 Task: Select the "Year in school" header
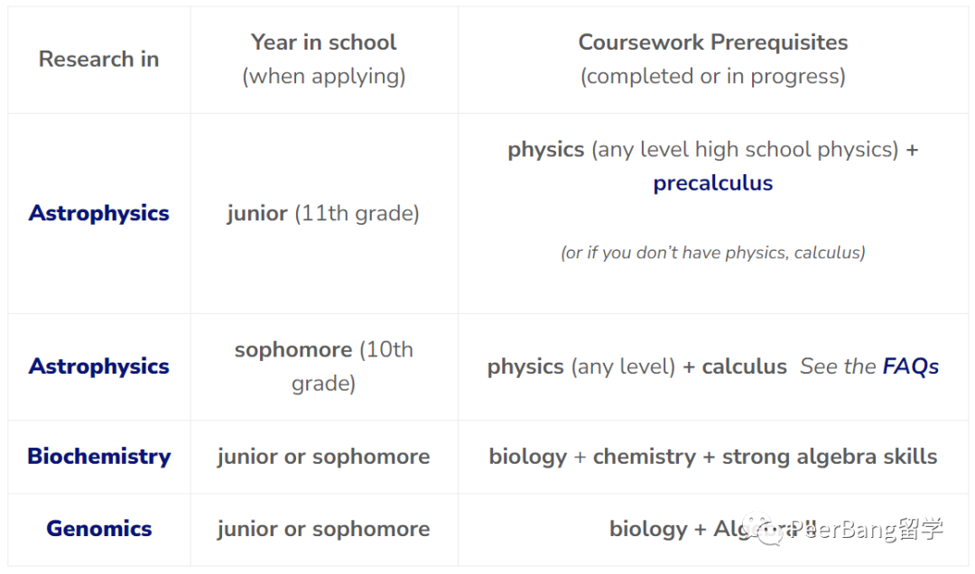(323, 42)
